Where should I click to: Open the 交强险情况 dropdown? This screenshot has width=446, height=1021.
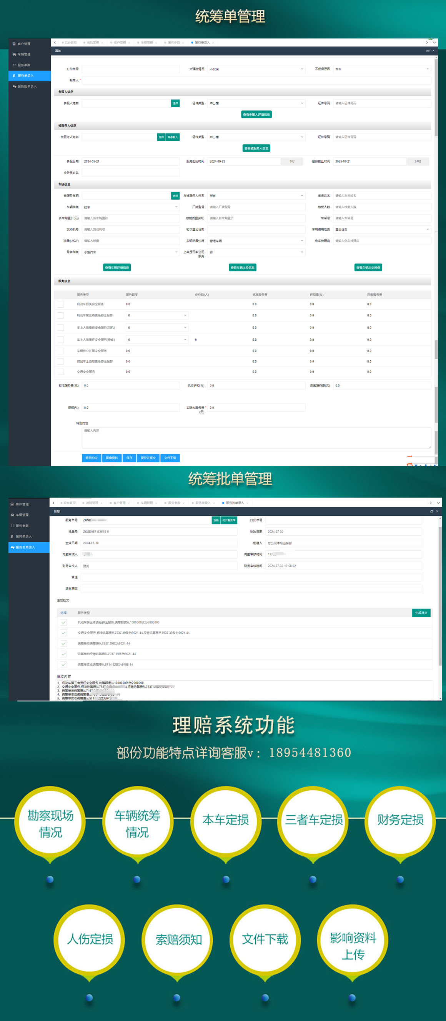[x=256, y=69]
